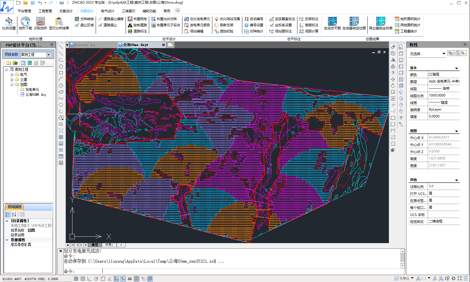Viewport: 470px width, 282px height.
Task: Expand the 电气 tree node
Action: point(12,75)
